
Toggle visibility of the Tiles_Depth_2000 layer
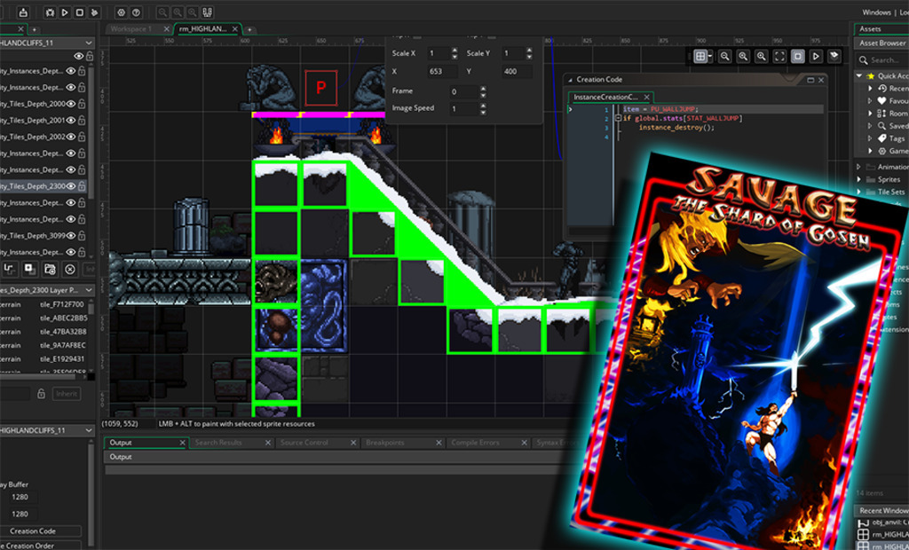(71, 104)
